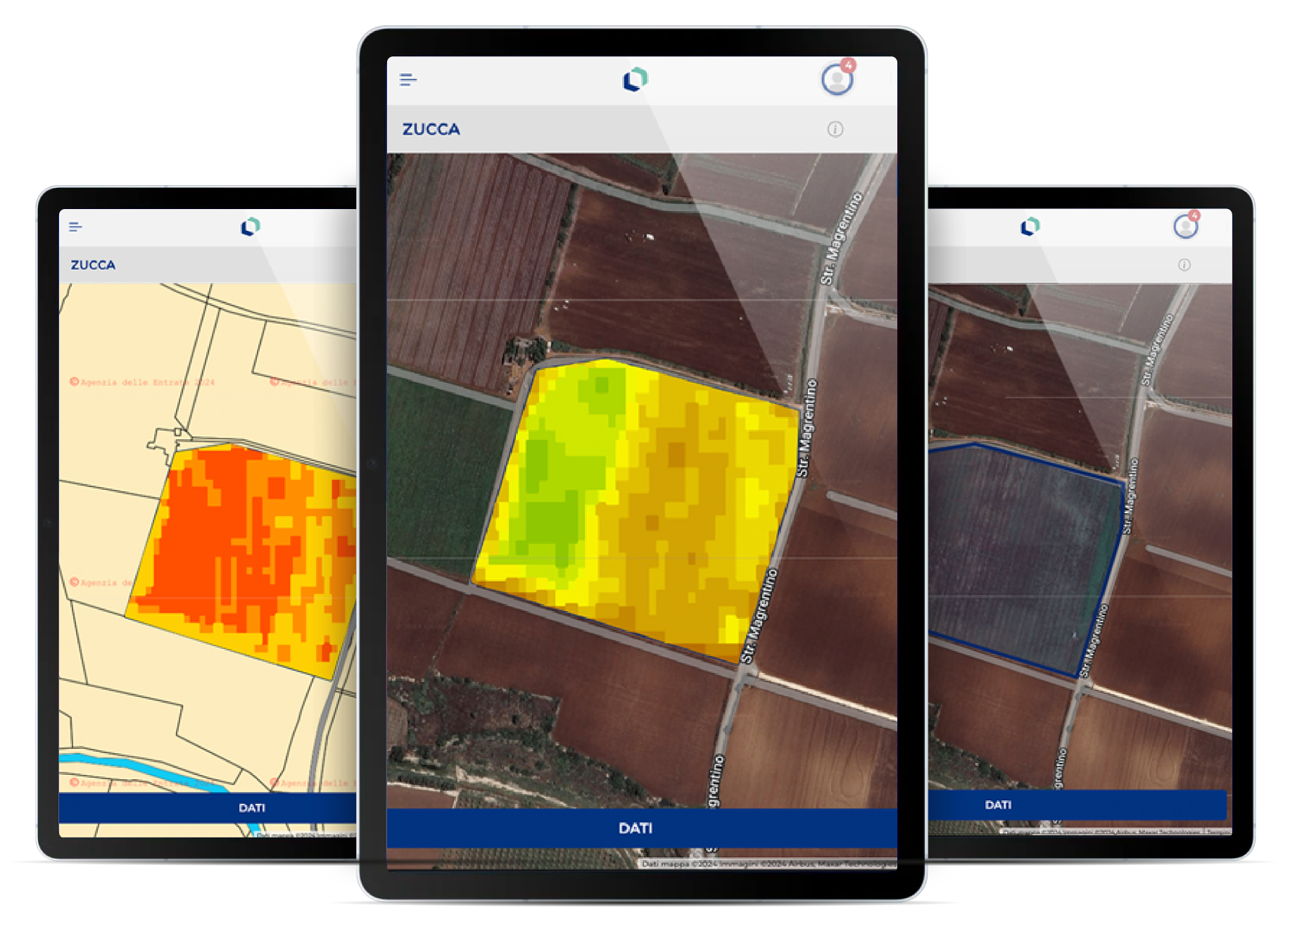The image size is (1290, 927).
Task: Click the red notification badge showing 4
Action: [x=849, y=65]
